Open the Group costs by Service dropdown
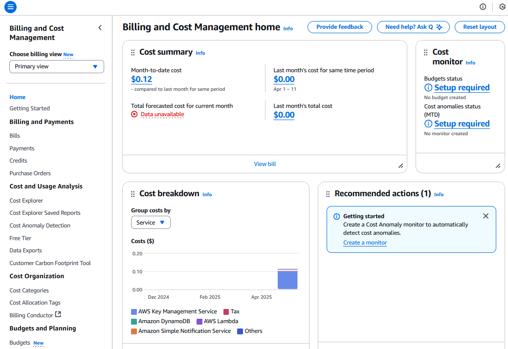The height and width of the screenshot is (349, 508). point(151,223)
